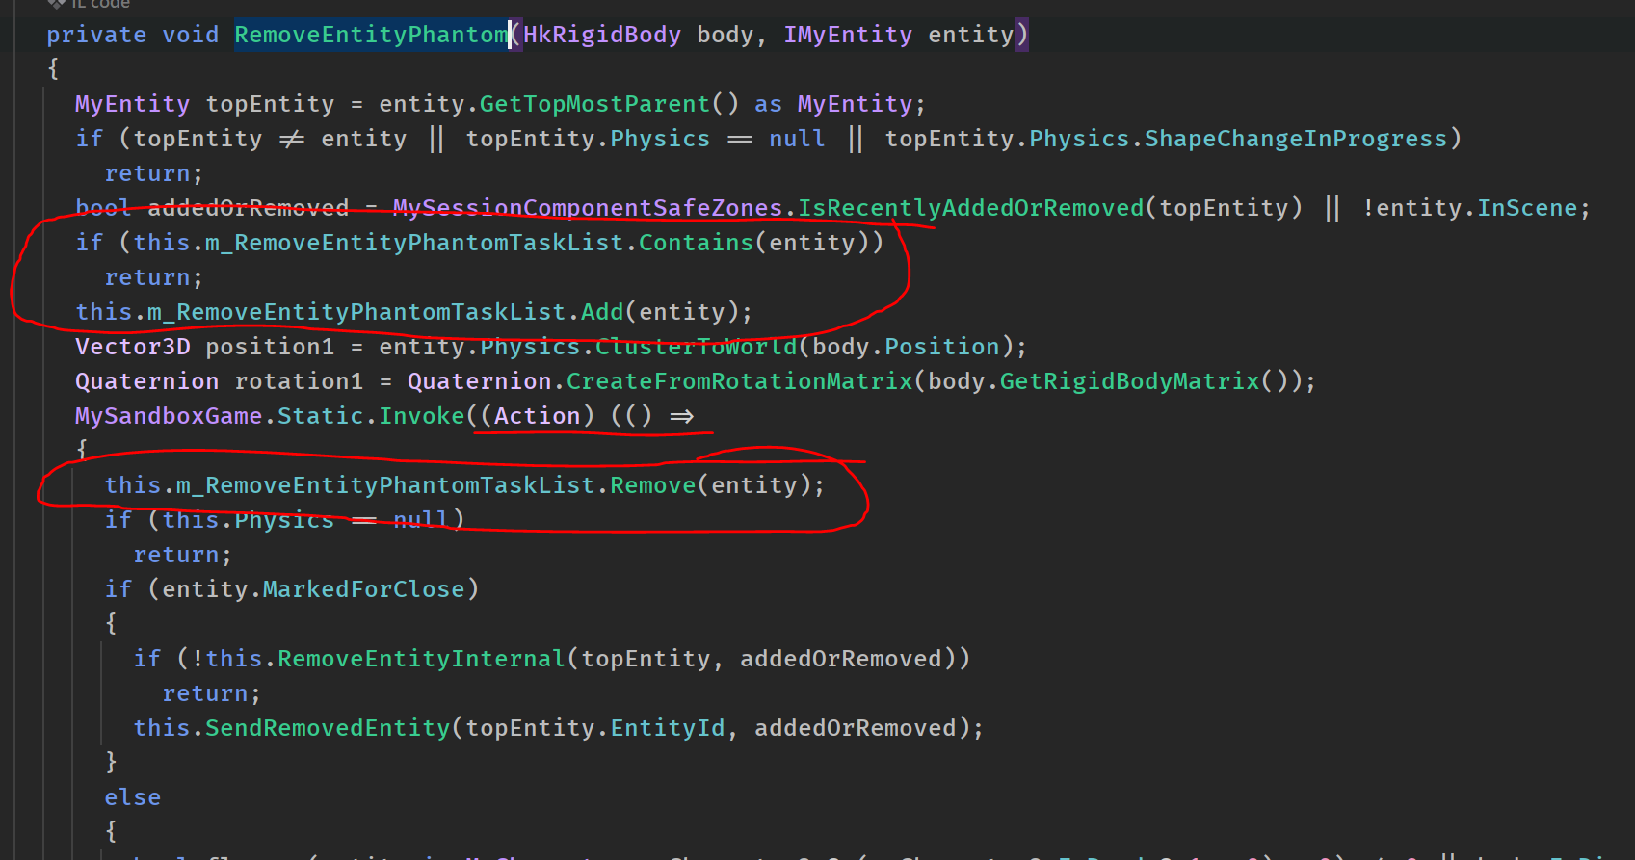Viewport: 1635px width, 860px height.
Task: Click the MarkedForClose property
Action: pyautogui.click(x=363, y=589)
